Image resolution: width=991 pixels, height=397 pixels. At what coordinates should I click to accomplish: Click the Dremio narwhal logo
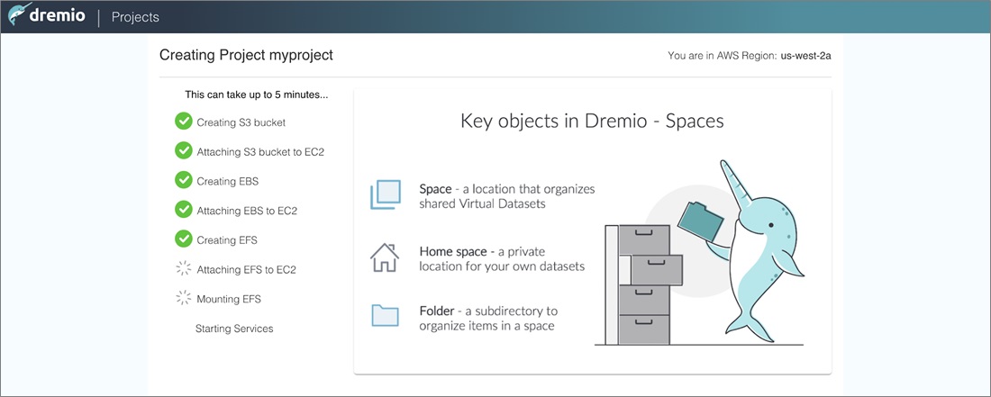pyautogui.click(x=45, y=16)
